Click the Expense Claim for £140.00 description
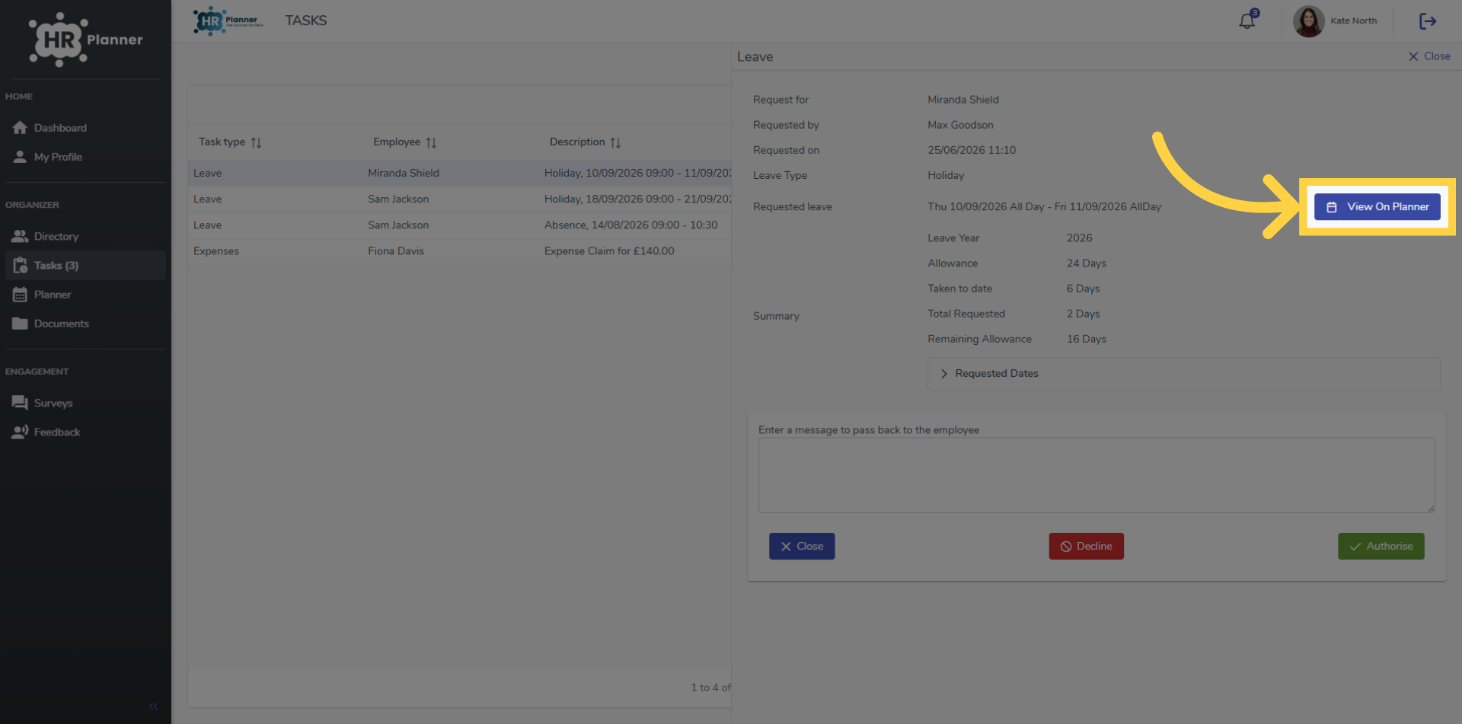The width and height of the screenshot is (1462, 724). (x=609, y=251)
